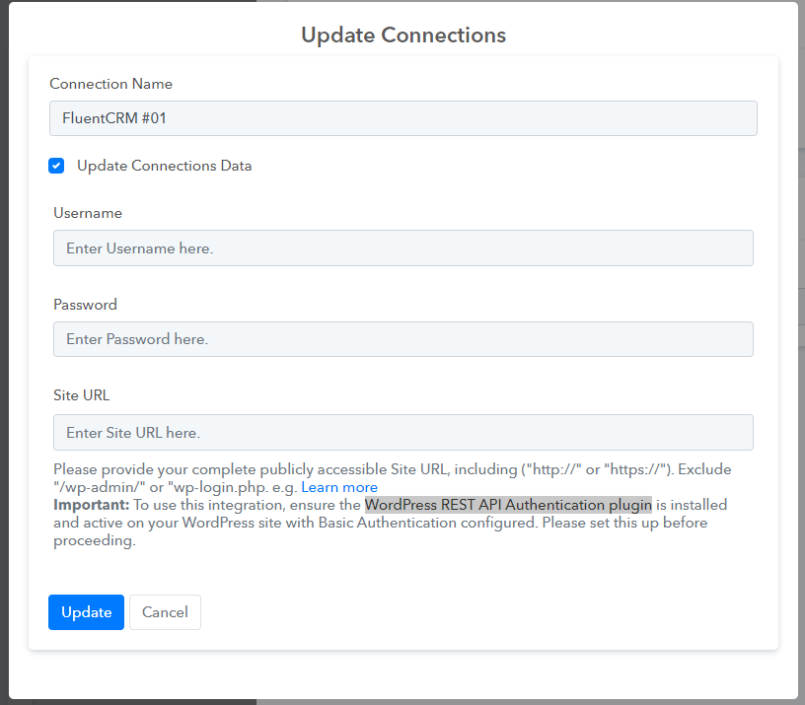The image size is (805, 705).
Task: Focus the Password input field
Action: [403, 339]
